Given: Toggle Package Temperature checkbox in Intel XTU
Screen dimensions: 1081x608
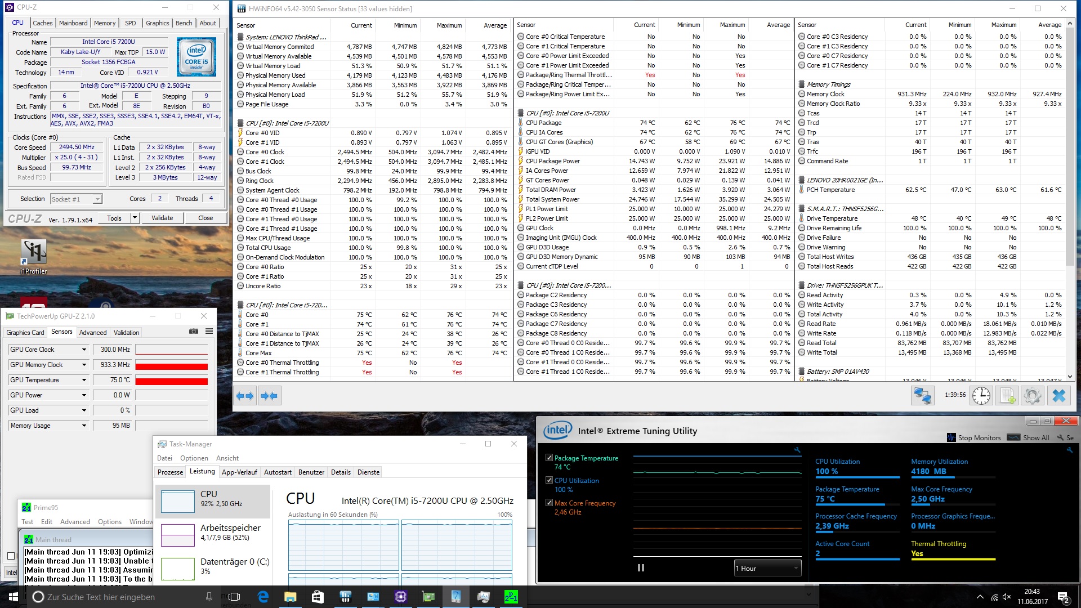Looking at the screenshot, I should tap(549, 458).
